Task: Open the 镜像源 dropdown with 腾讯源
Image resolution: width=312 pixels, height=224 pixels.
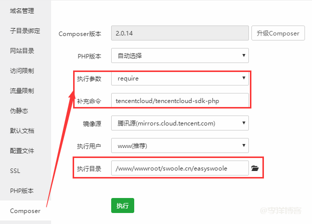Action: pos(180,122)
